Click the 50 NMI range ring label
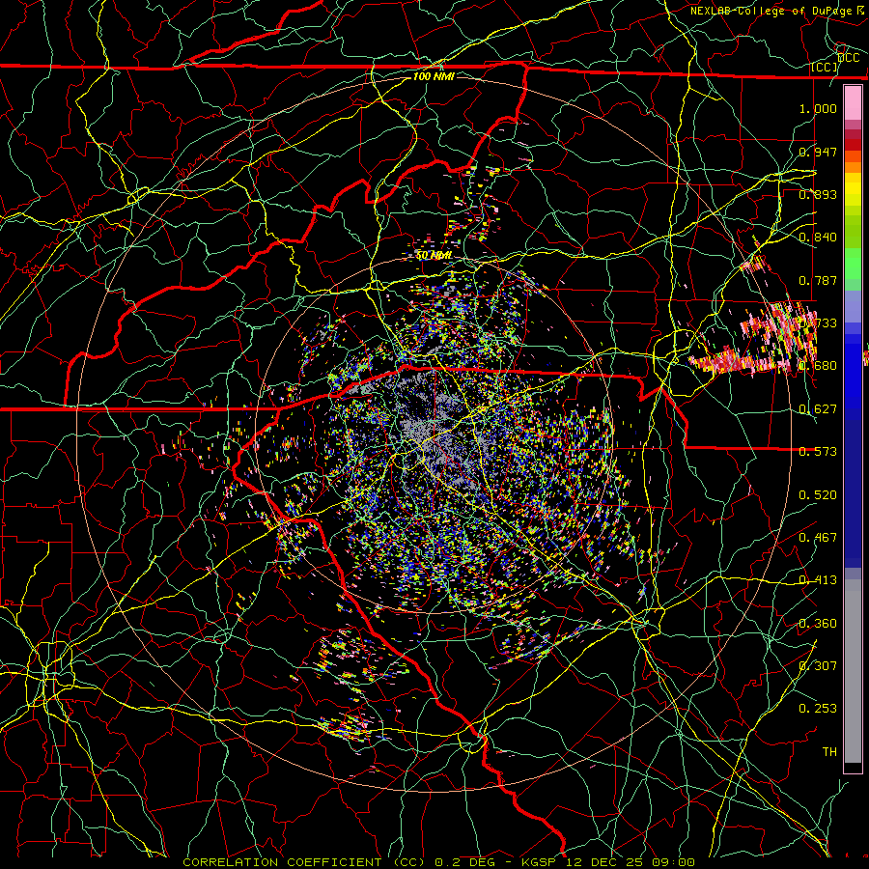Viewport: 869px width, 869px height. tap(434, 256)
